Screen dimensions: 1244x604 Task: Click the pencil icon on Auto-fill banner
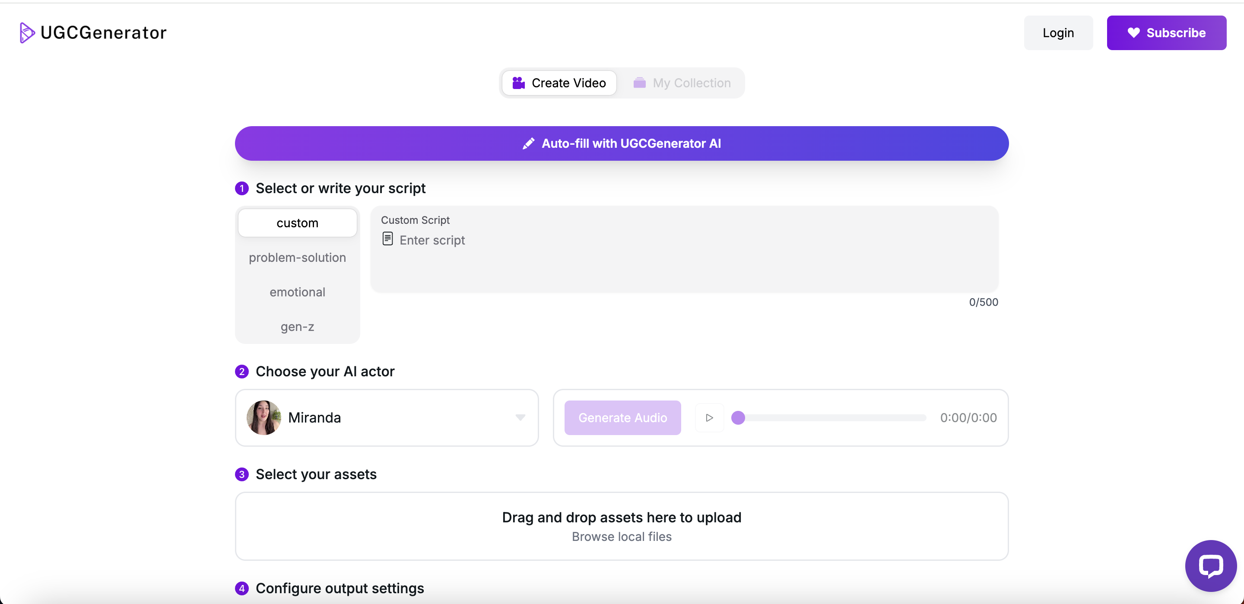(x=528, y=143)
